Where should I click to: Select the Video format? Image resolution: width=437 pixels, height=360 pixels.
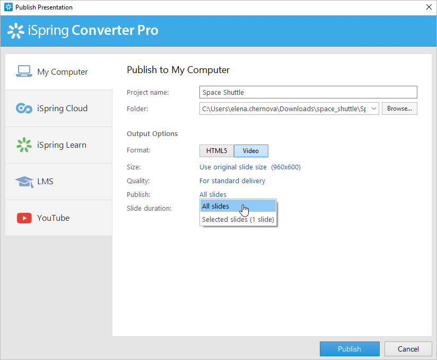(251, 151)
